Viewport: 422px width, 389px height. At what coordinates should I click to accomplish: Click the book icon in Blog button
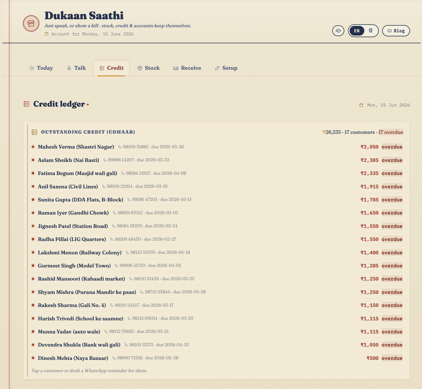tap(390, 31)
